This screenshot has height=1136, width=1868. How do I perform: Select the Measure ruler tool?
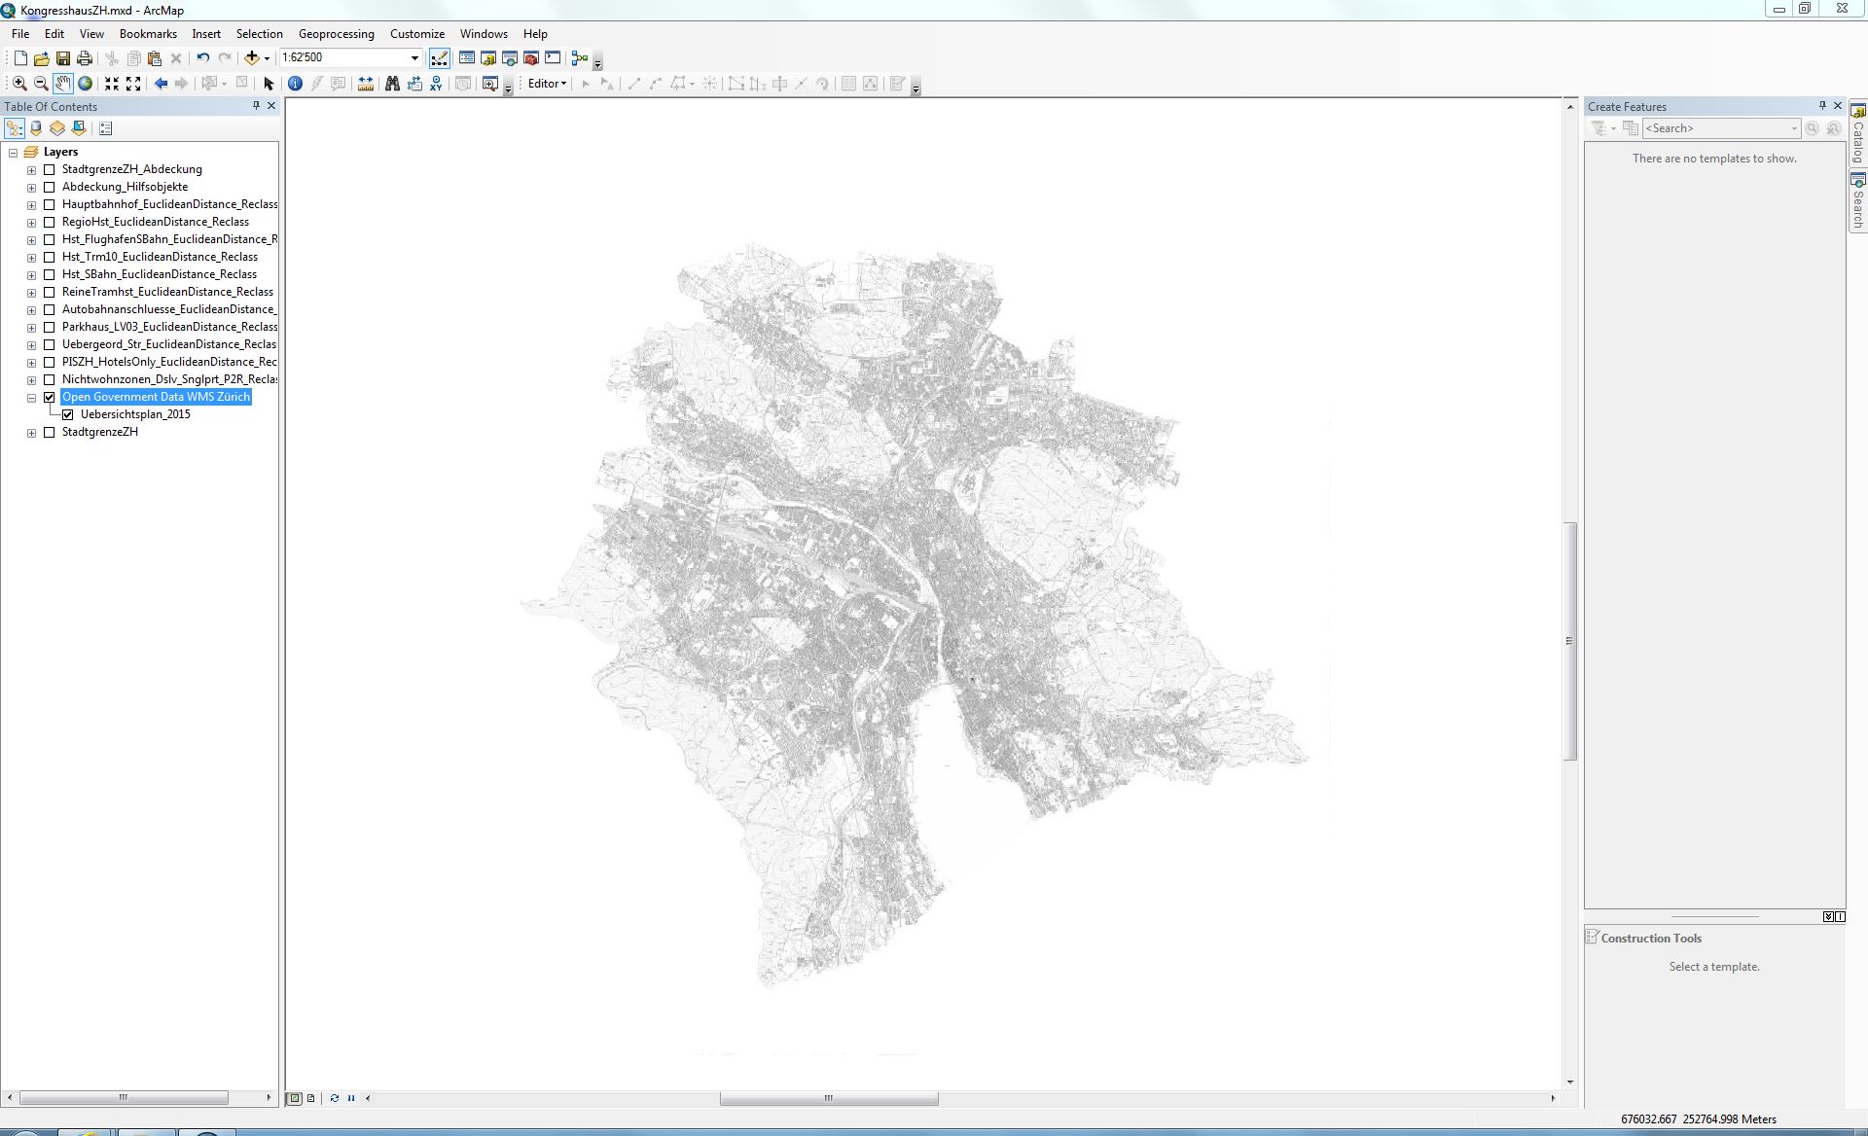(366, 84)
